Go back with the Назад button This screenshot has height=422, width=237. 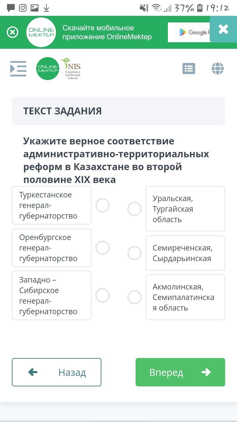(x=57, y=372)
